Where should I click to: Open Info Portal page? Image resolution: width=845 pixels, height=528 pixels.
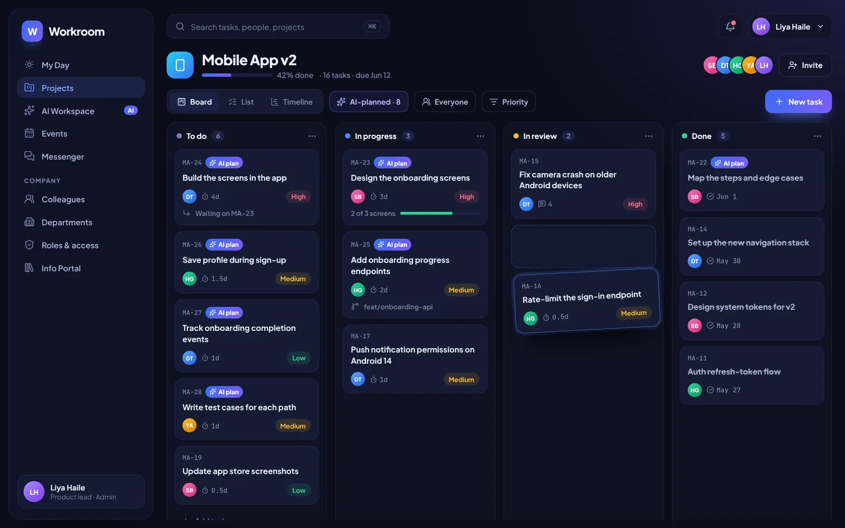[x=81, y=268]
